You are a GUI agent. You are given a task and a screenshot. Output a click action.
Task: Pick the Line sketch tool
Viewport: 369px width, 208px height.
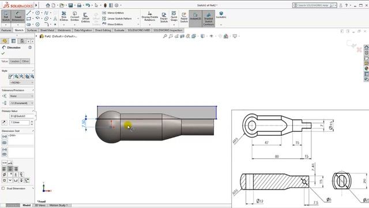[29, 13]
